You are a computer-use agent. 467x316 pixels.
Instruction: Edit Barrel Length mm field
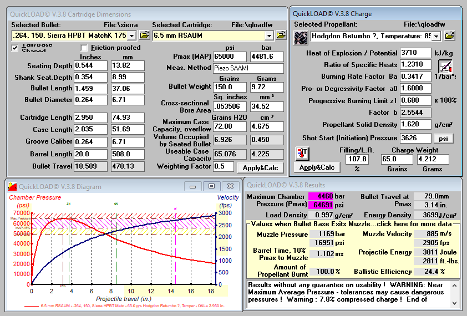tap(128, 154)
